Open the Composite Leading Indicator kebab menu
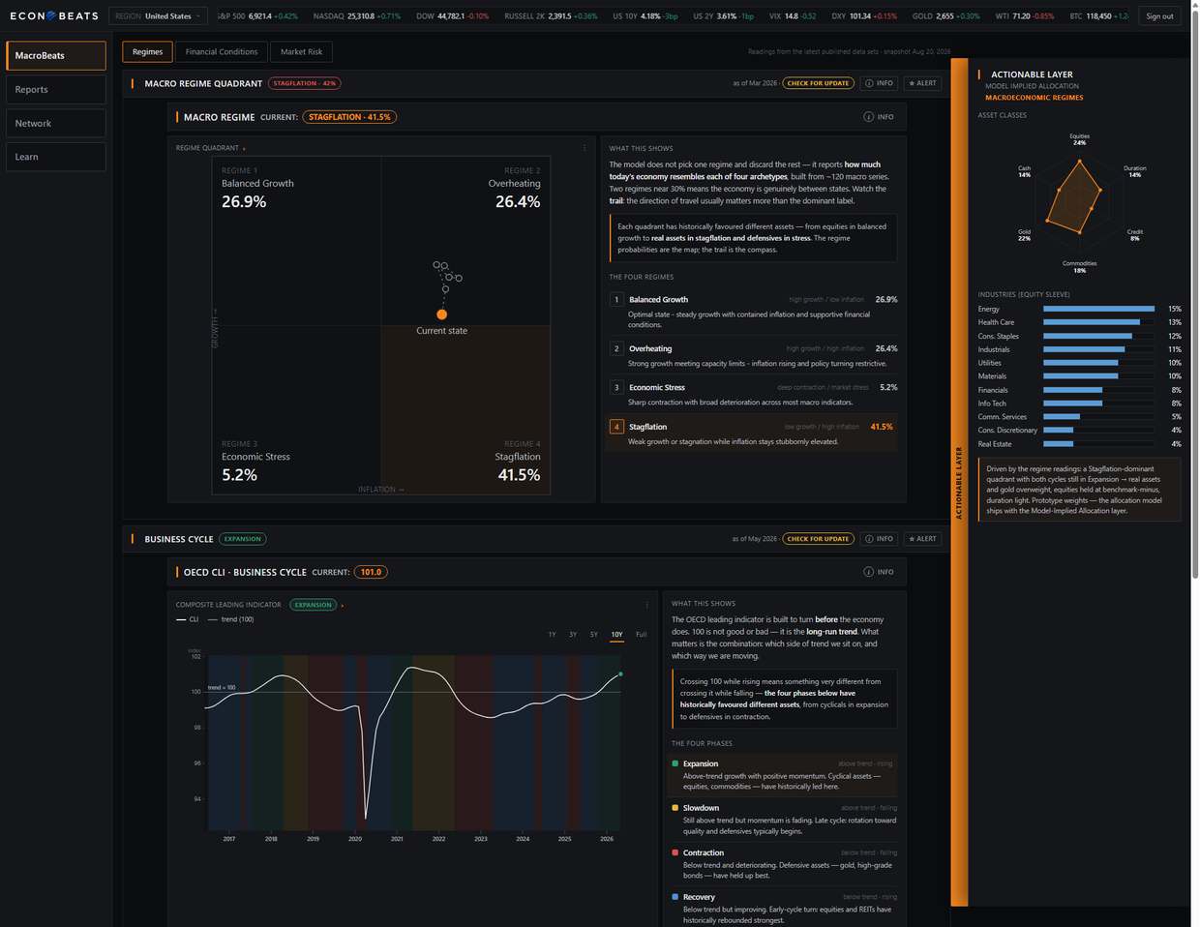The image size is (1200, 927). pyautogui.click(x=646, y=605)
